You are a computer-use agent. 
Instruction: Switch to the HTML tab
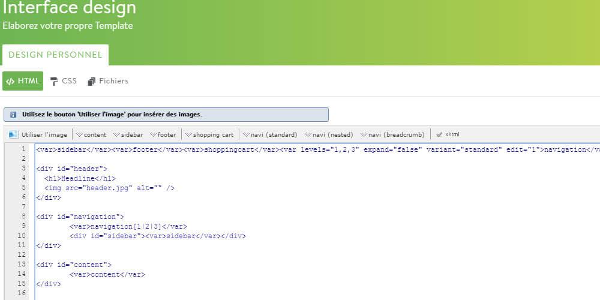click(23, 81)
